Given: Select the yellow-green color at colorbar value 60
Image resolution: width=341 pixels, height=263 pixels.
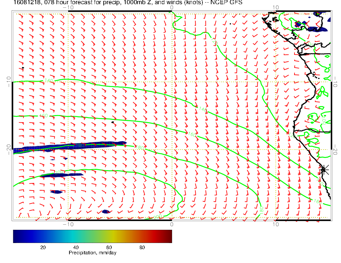Looking at the screenshot, I should [x=108, y=236].
